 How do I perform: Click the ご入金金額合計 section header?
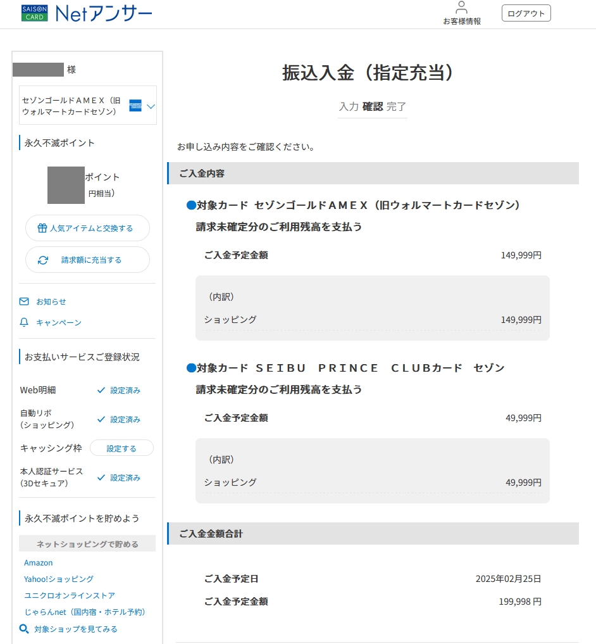[373, 534]
